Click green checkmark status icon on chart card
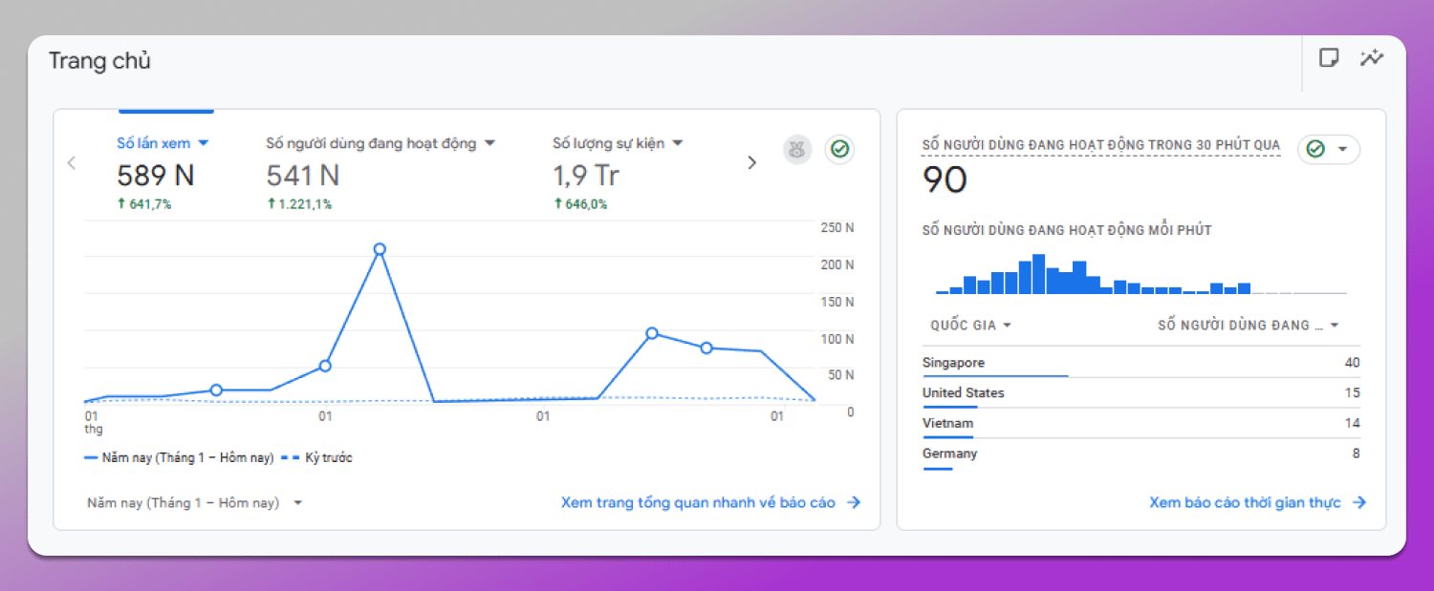 (x=839, y=150)
